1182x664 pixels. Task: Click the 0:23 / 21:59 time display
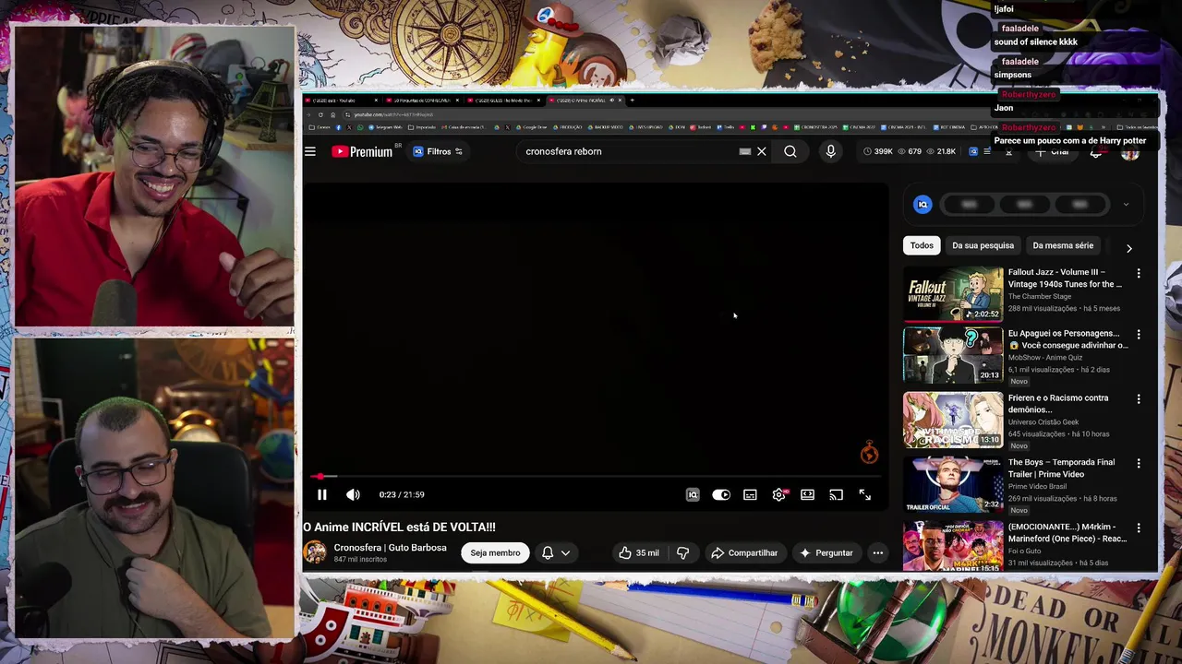pos(402,494)
